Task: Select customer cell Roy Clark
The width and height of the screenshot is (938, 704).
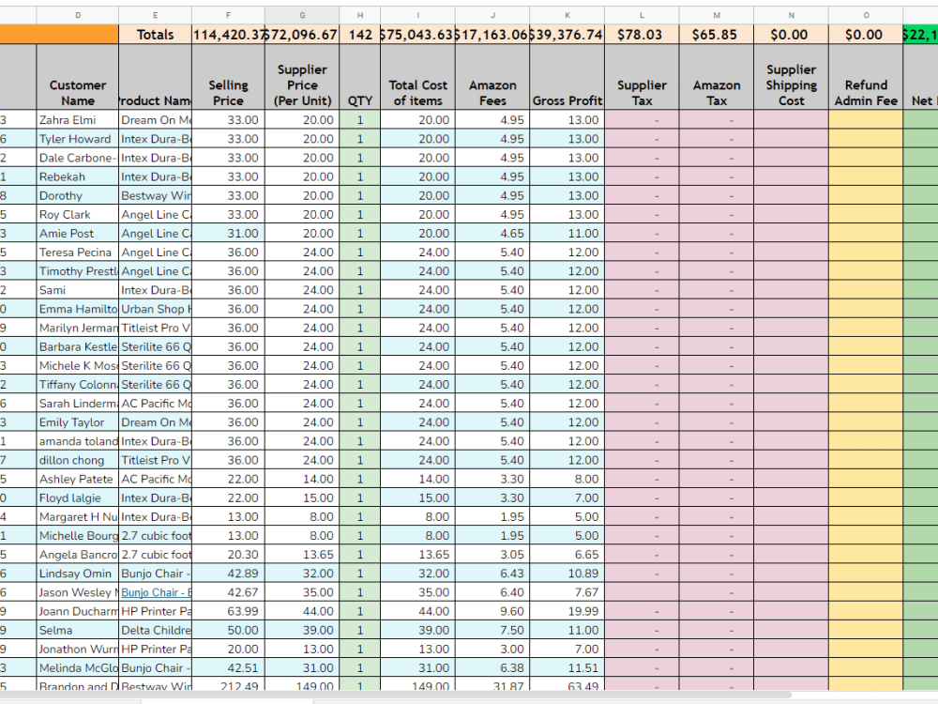Action: tap(78, 214)
